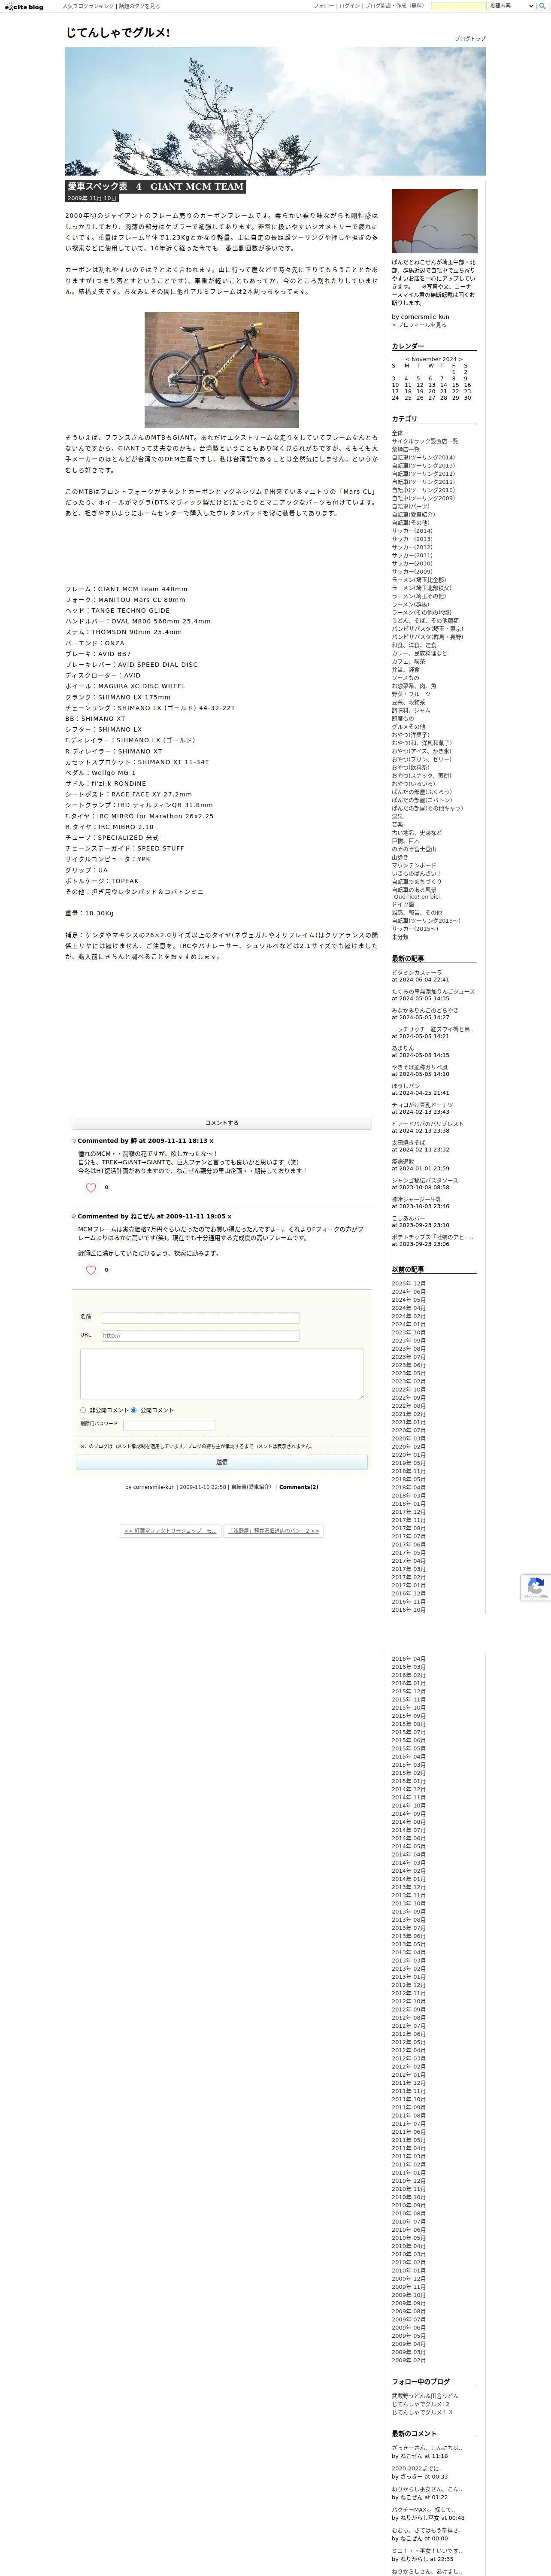This screenshot has width=551, height=2576.
Task: Open the GIANT MCM bicycle photo
Action: 222,370
